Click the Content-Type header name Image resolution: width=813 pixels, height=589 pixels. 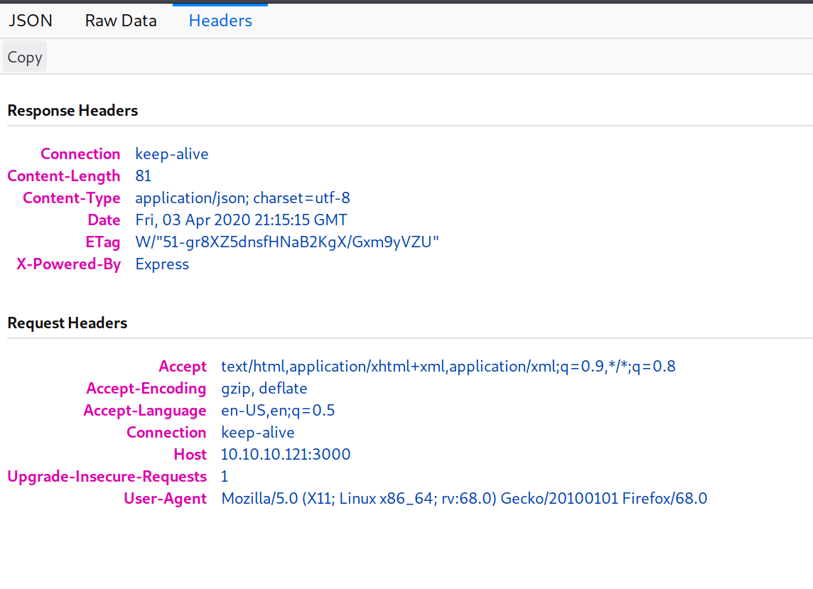72,198
